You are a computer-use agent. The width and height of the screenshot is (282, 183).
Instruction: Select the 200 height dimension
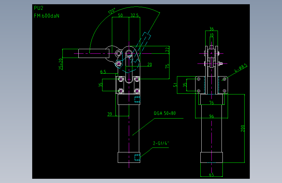[x=243, y=128]
